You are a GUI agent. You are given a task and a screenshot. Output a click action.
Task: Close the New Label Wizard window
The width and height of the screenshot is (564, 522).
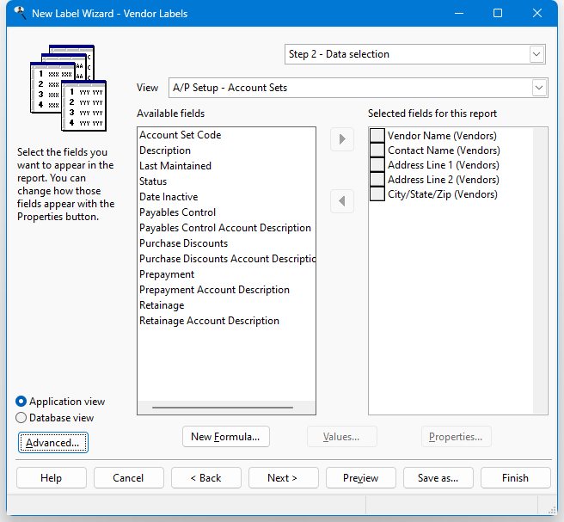[x=537, y=13]
